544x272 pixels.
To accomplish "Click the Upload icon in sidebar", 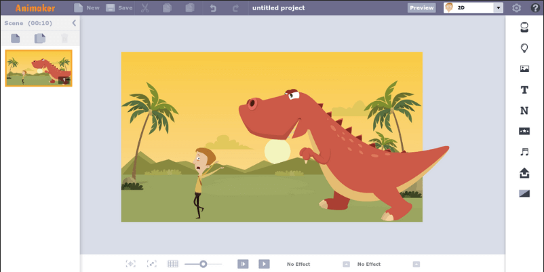I will tap(524, 173).
